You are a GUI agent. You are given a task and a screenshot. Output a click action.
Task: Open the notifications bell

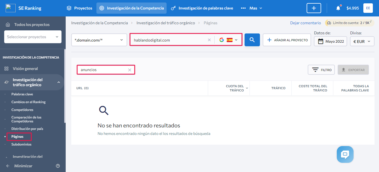pyautogui.click(x=338, y=8)
